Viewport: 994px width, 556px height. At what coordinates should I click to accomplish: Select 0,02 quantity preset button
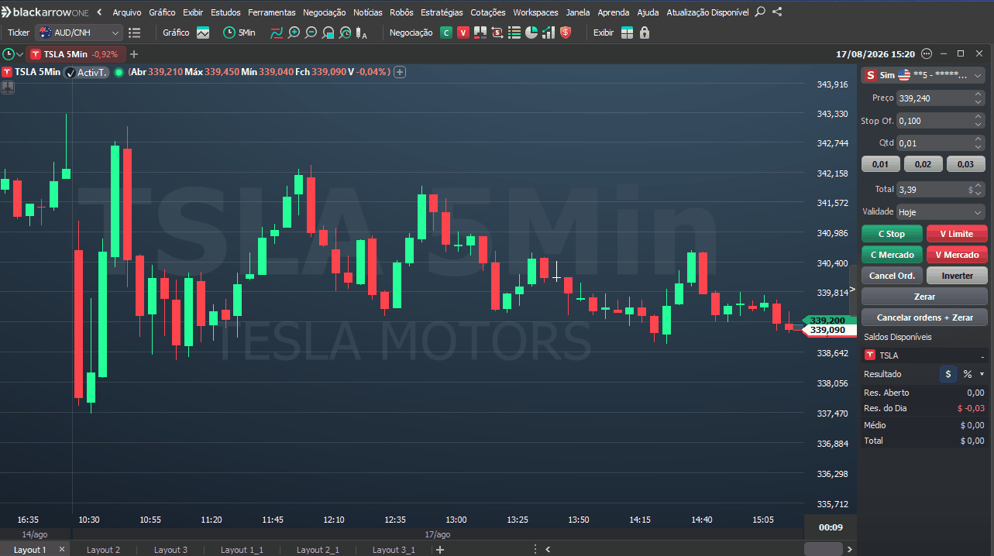(x=923, y=164)
